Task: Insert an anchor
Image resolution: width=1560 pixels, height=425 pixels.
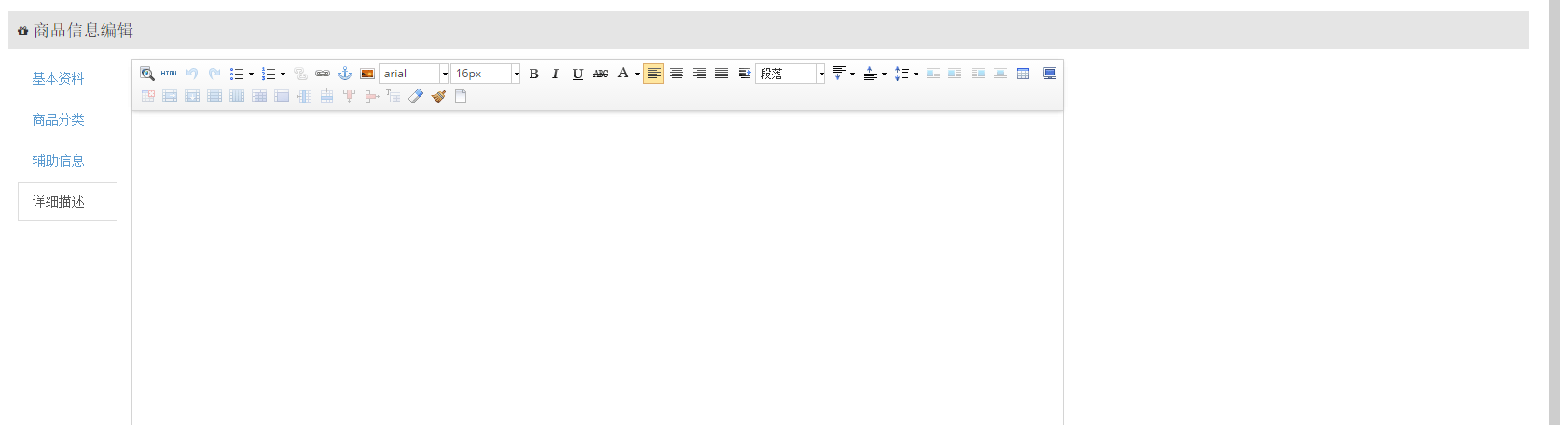Action: tap(345, 74)
